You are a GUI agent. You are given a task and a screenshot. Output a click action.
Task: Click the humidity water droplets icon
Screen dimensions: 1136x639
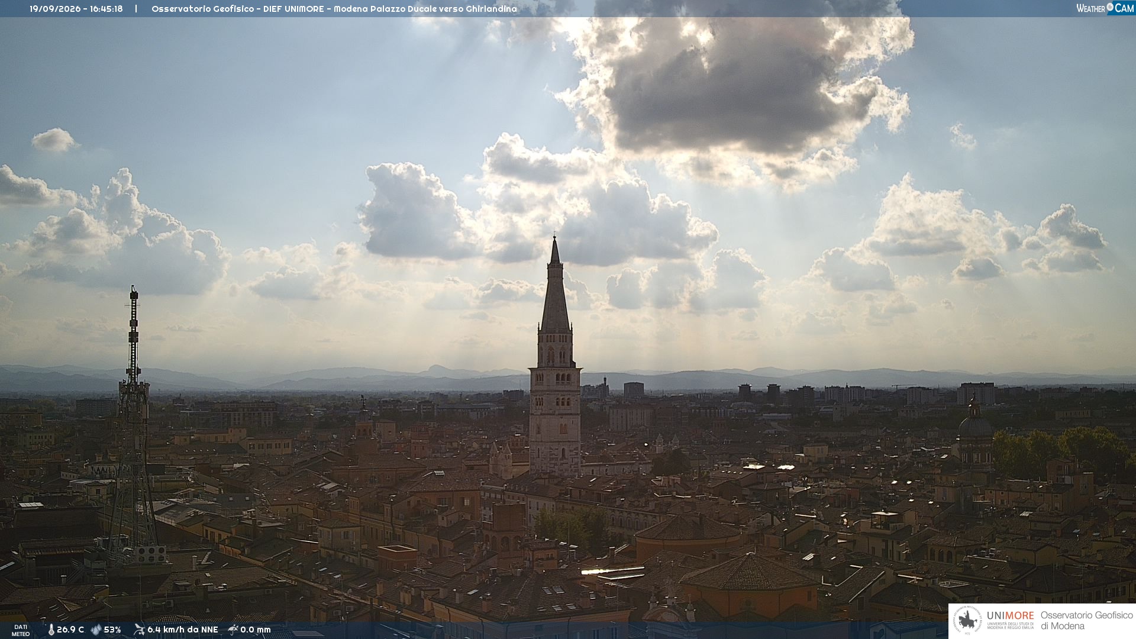pos(96,630)
